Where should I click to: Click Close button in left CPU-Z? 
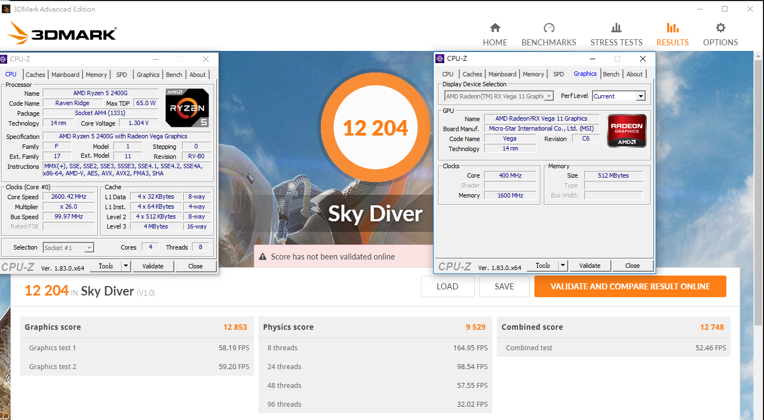point(195,266)
